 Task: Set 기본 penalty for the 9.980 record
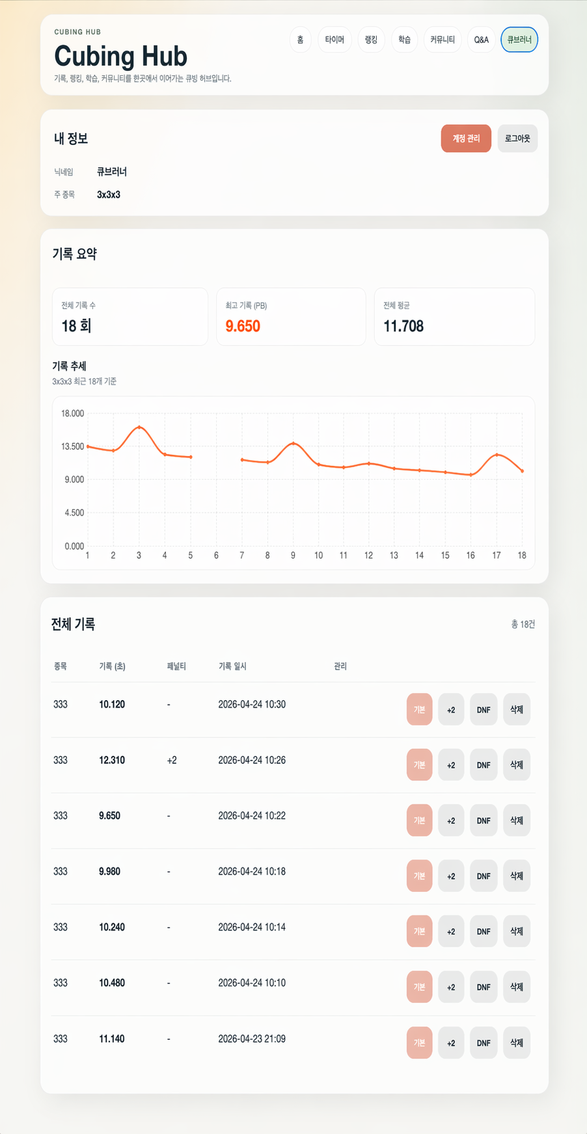click(419, 876)
